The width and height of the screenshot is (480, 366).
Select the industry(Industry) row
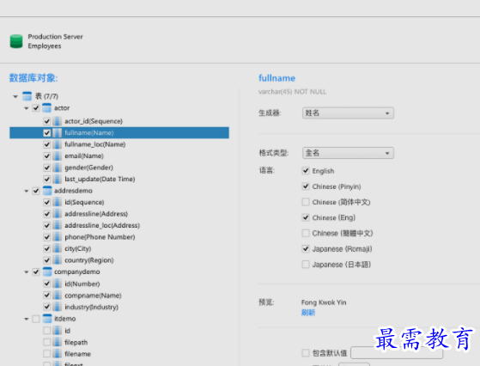coord(119,308)
